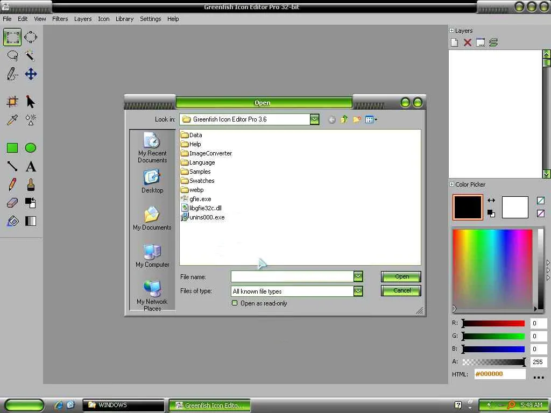
Task: Select the Rectangle Select tool
Action: [12, 37]
